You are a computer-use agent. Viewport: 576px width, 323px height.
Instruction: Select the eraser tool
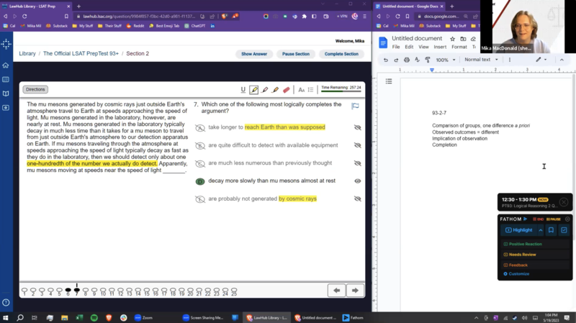pos(286,90)
